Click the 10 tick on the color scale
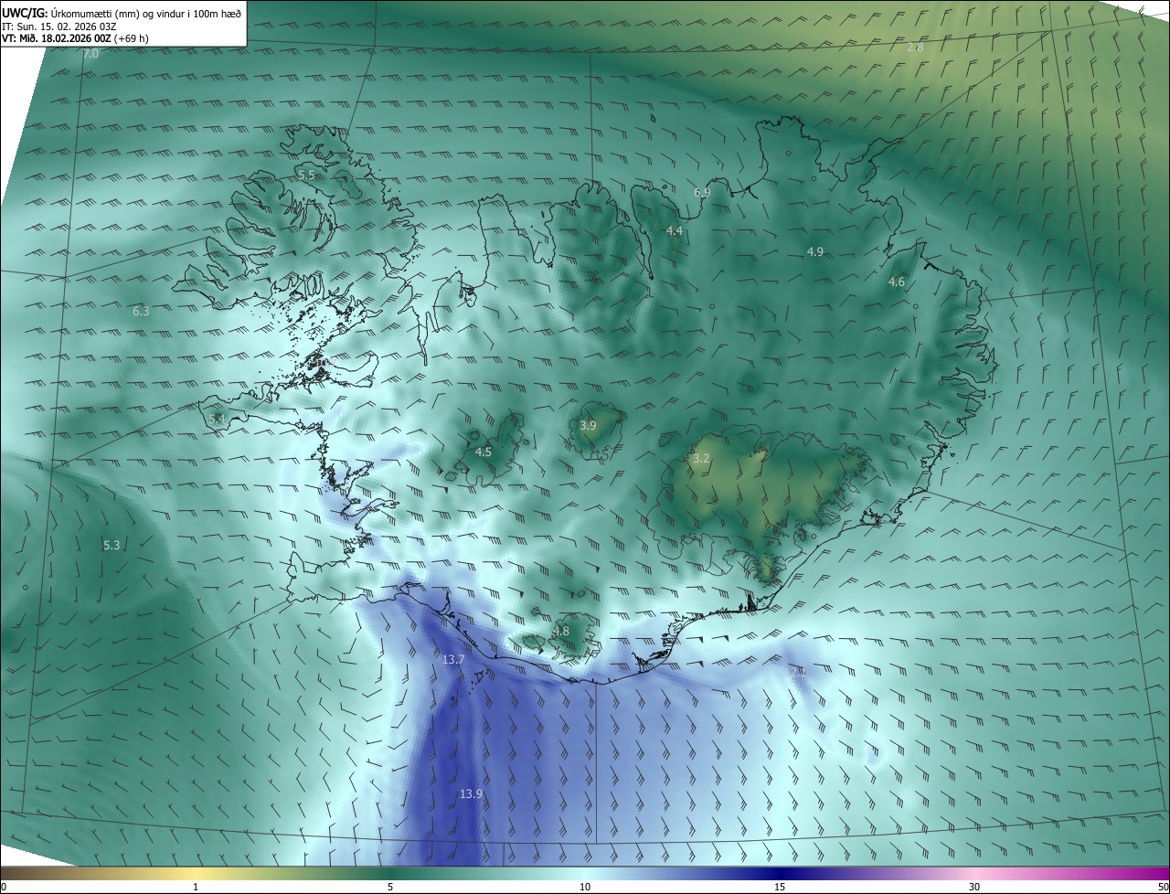The image size is (1170, 894). pyautogui.click(x=585, y=887)
